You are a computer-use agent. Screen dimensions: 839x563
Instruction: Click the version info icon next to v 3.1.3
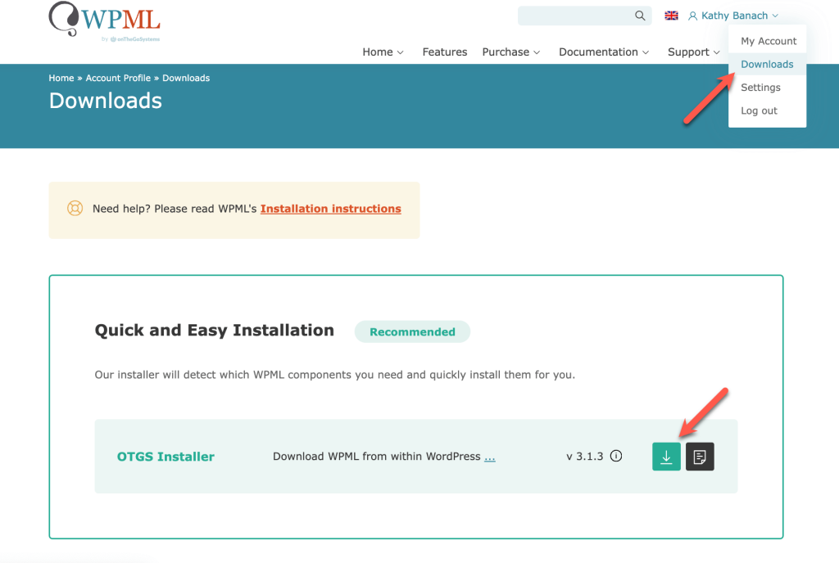pyautogui.click(x=616, y=456)
